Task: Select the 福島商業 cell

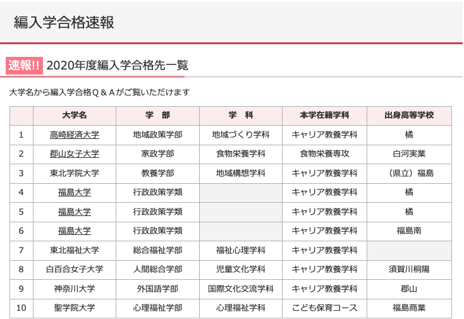Action: [409, 308]
